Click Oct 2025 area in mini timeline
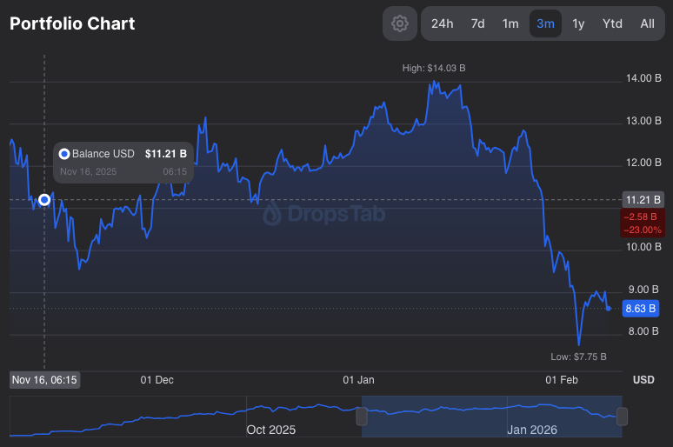 click(270, 430)
